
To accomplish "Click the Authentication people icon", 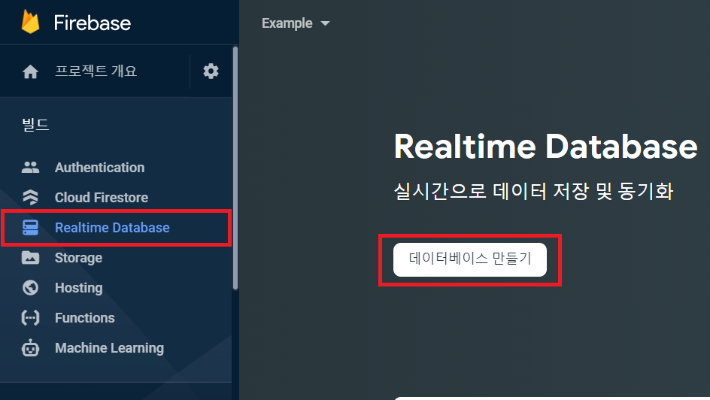I will point(30,168).
